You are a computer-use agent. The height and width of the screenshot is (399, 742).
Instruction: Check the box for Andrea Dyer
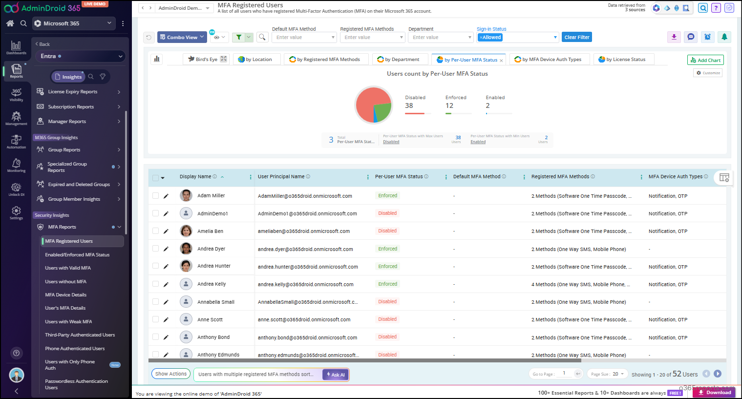pos(155,249)
